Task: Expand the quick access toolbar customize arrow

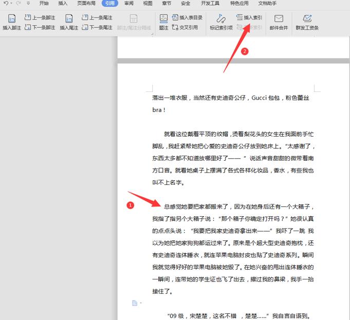Action: tap(28, 3)
